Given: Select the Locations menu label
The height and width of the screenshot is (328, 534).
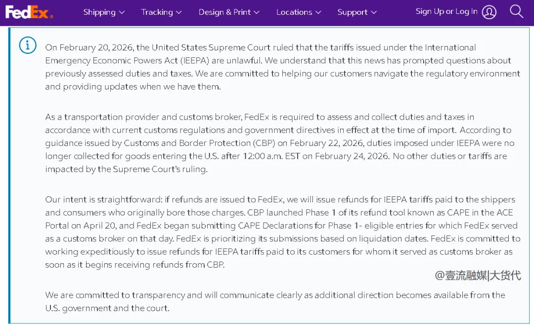Looking at the screenshot, I should click(294, 12).
